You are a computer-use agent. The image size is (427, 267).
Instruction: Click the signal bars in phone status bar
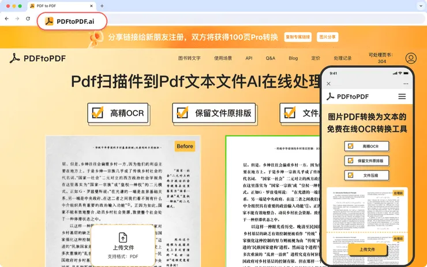coord(395,73)
